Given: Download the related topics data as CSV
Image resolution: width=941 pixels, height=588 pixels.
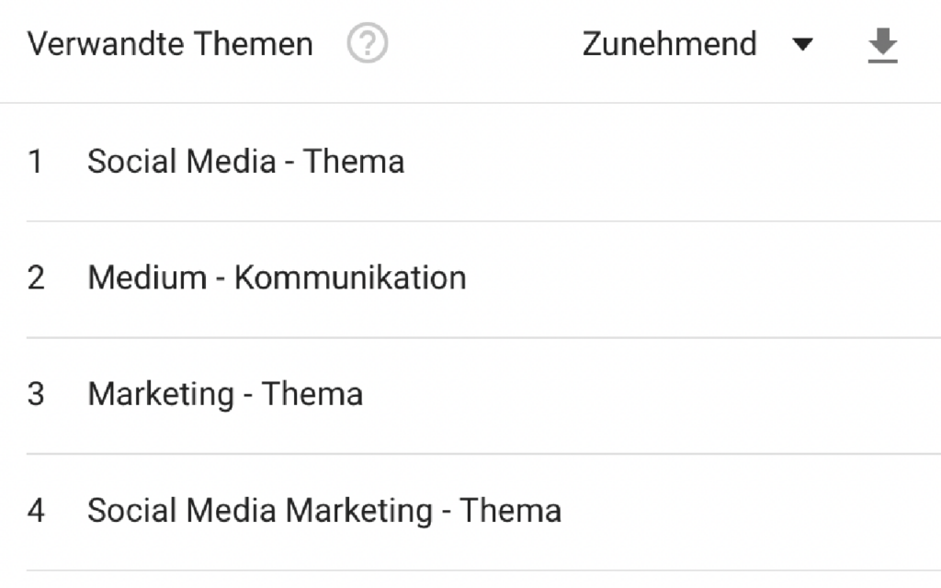Looking at the screenshot, I should coord(882,45).
